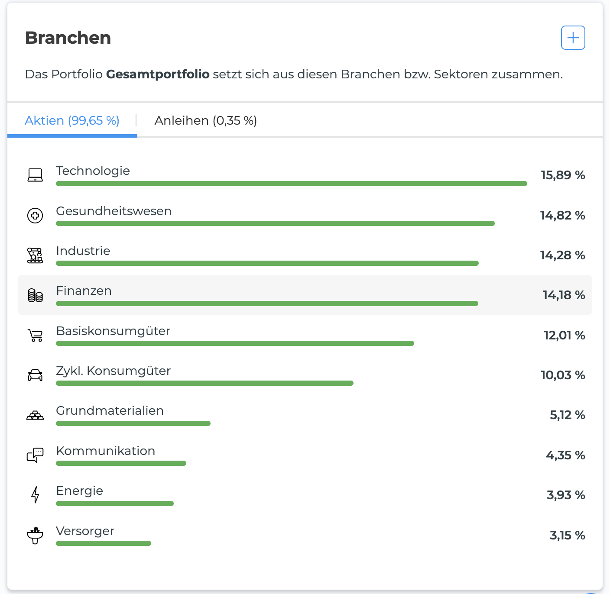Expand the Branchen panel with plus button
This screenshot has width=610, height=594.
pyautogui.click(x=573, y=38)
